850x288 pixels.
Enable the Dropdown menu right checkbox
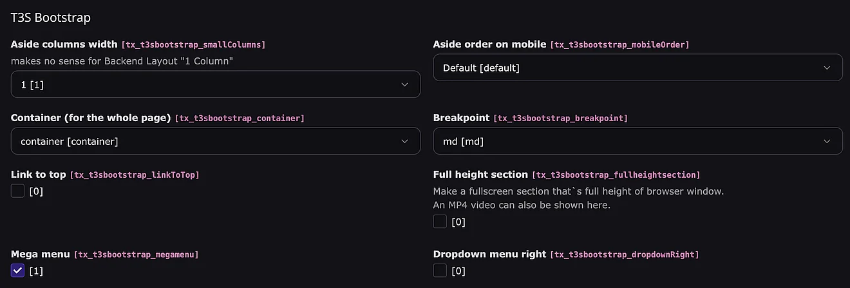click(440, 271)
